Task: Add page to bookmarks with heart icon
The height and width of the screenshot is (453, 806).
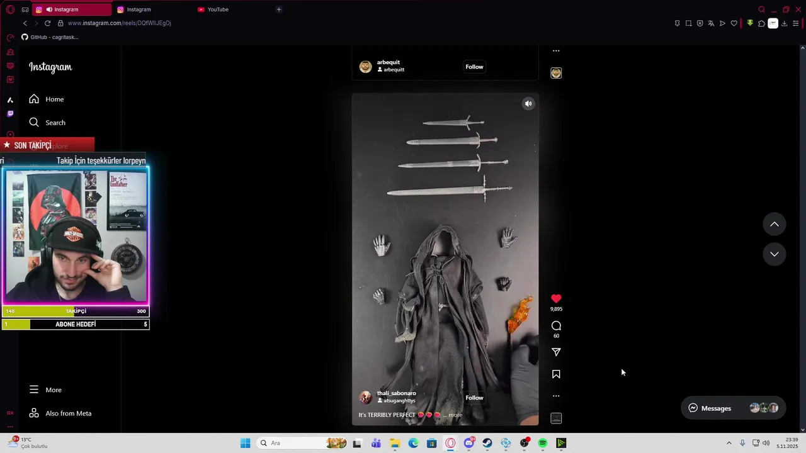Action: (x=734, y=23)
